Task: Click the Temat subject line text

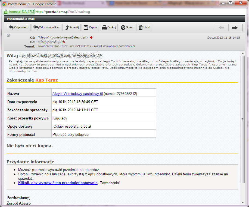Action: [86, 46]
